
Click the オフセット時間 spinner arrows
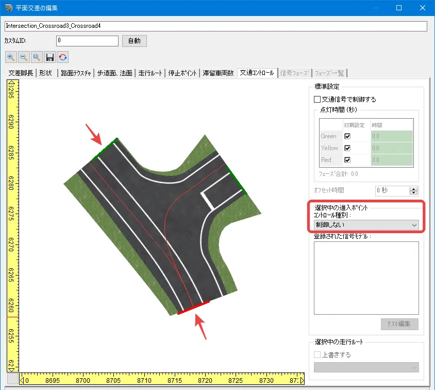(413, 191)
